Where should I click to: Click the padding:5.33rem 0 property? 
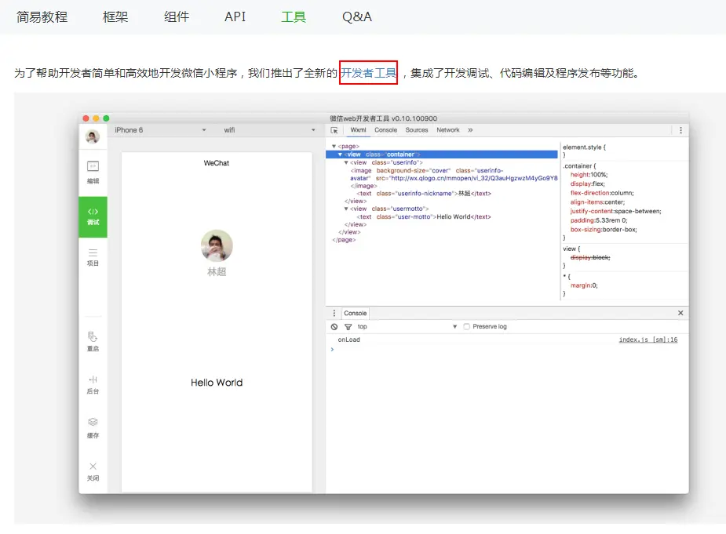tap(599, 220)
